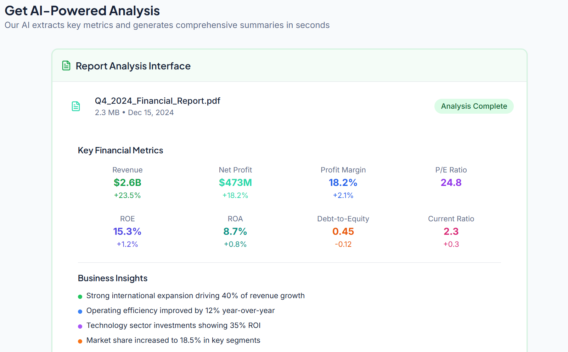Viewport: 568px width, 352px height.
Task: Open the Report Analysis Interface header tab
Action: pyautogui.click(x=133, y=66)
